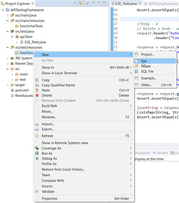Click Paste in the context menu

[x=83, y=90]
